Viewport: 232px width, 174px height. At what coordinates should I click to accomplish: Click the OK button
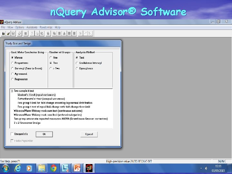pyautogui.click(x=44, y=134)
